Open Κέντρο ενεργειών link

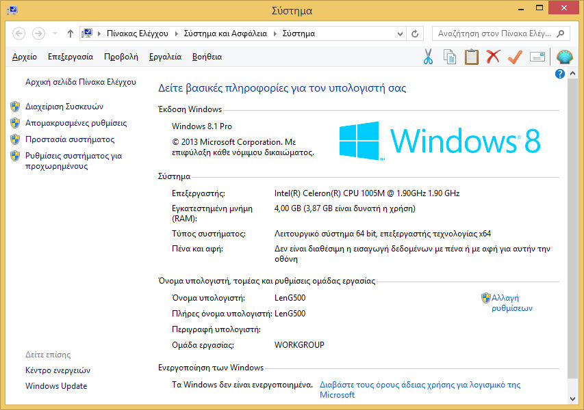(58, 370)
